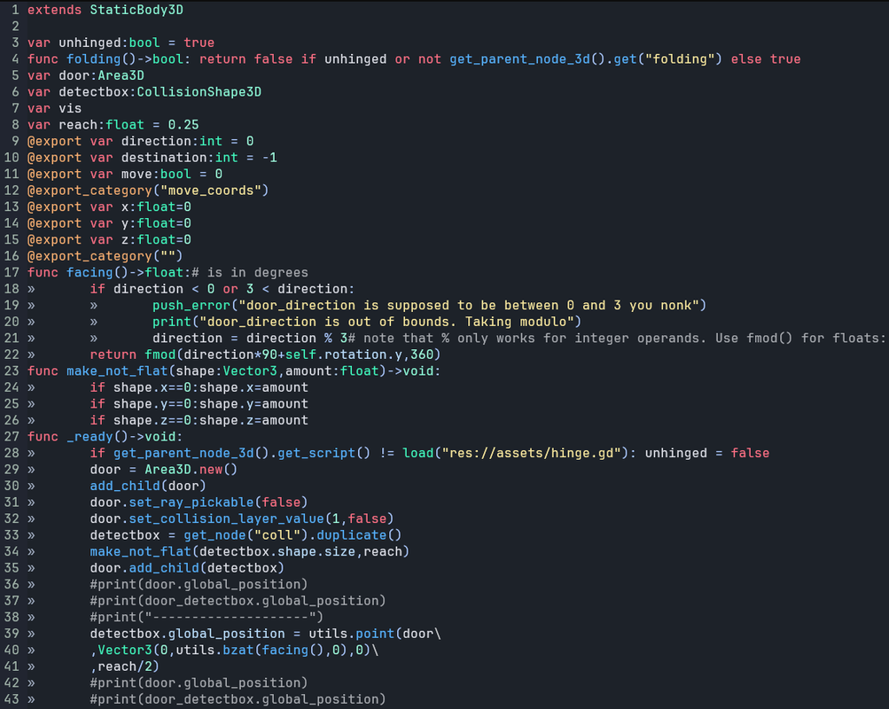Click the commented print on line 43
Screen dimensions: 889x709
click(x=238, y=700)
